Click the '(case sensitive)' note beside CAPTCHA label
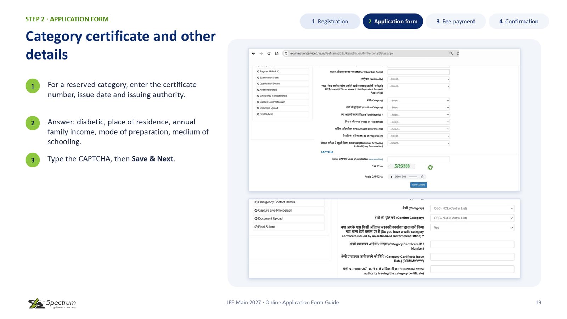 (376, 159)
